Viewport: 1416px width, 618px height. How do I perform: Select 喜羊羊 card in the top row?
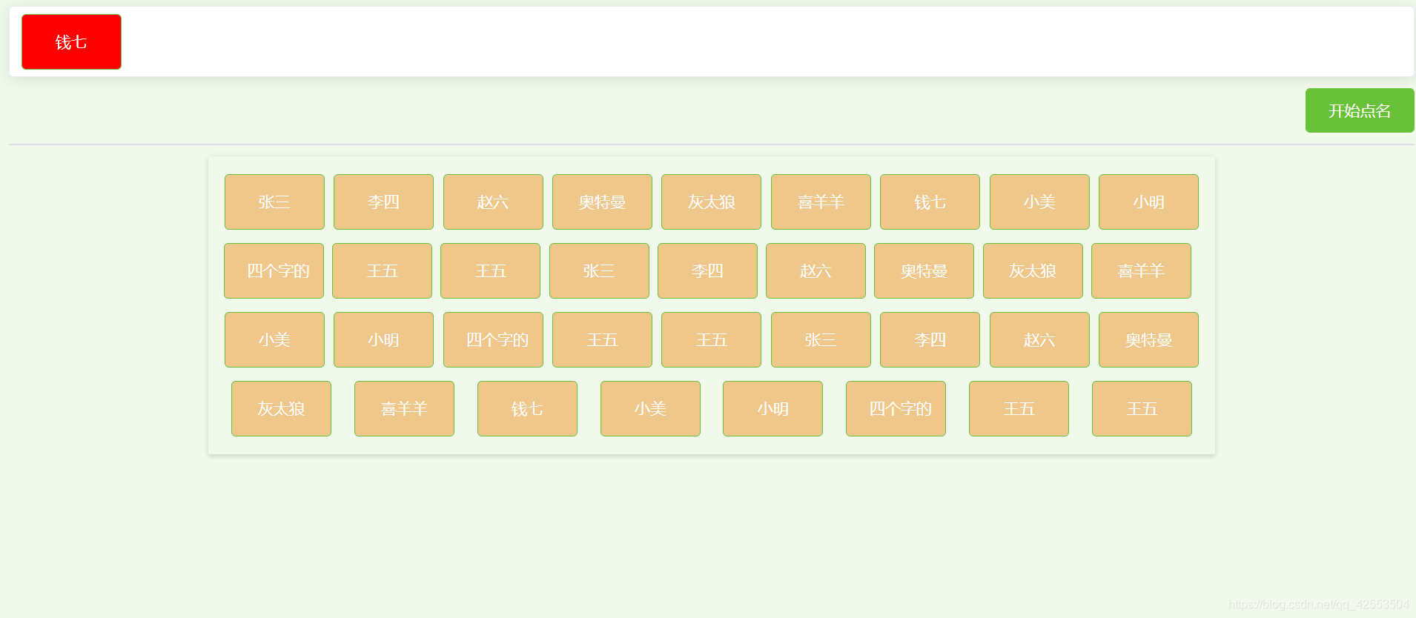tap(821, 202)
